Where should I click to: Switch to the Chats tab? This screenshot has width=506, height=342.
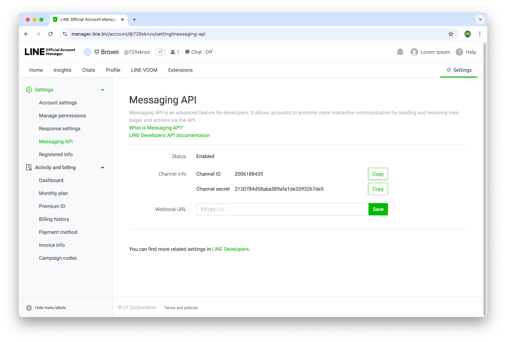coord(89,70)
